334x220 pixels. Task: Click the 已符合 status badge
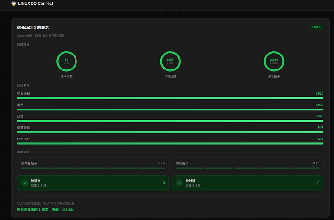(316, 27)
